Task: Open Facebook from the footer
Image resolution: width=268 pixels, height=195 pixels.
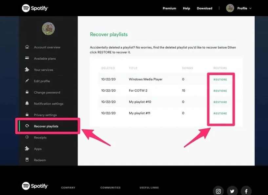Action: [246, 191]
